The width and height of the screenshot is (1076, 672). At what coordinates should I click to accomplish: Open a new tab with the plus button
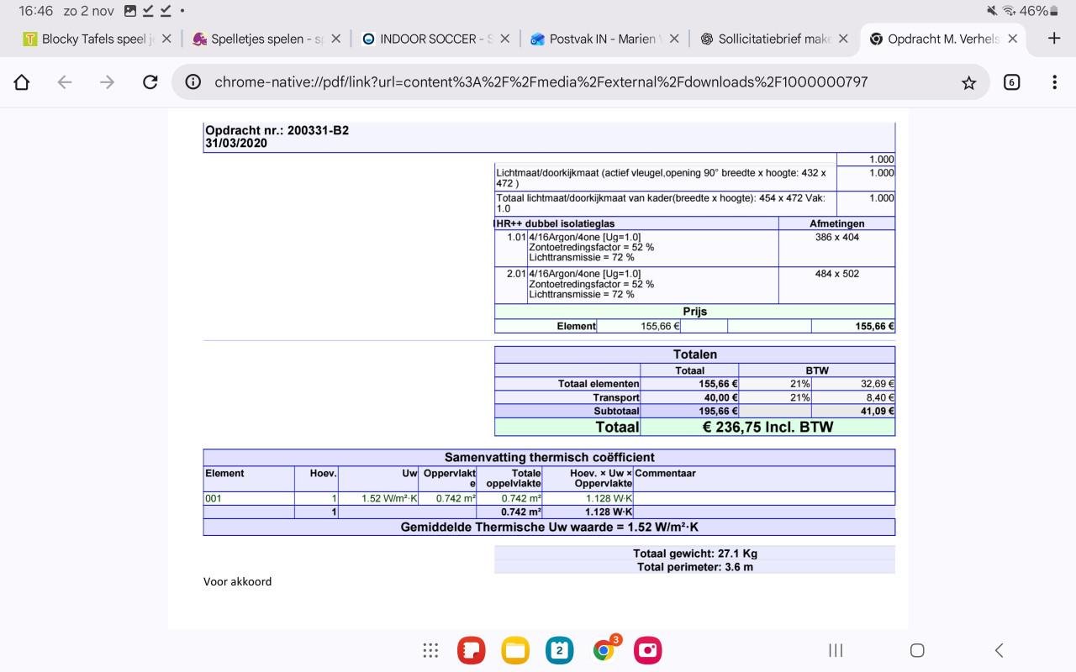tap(1054, 39)
